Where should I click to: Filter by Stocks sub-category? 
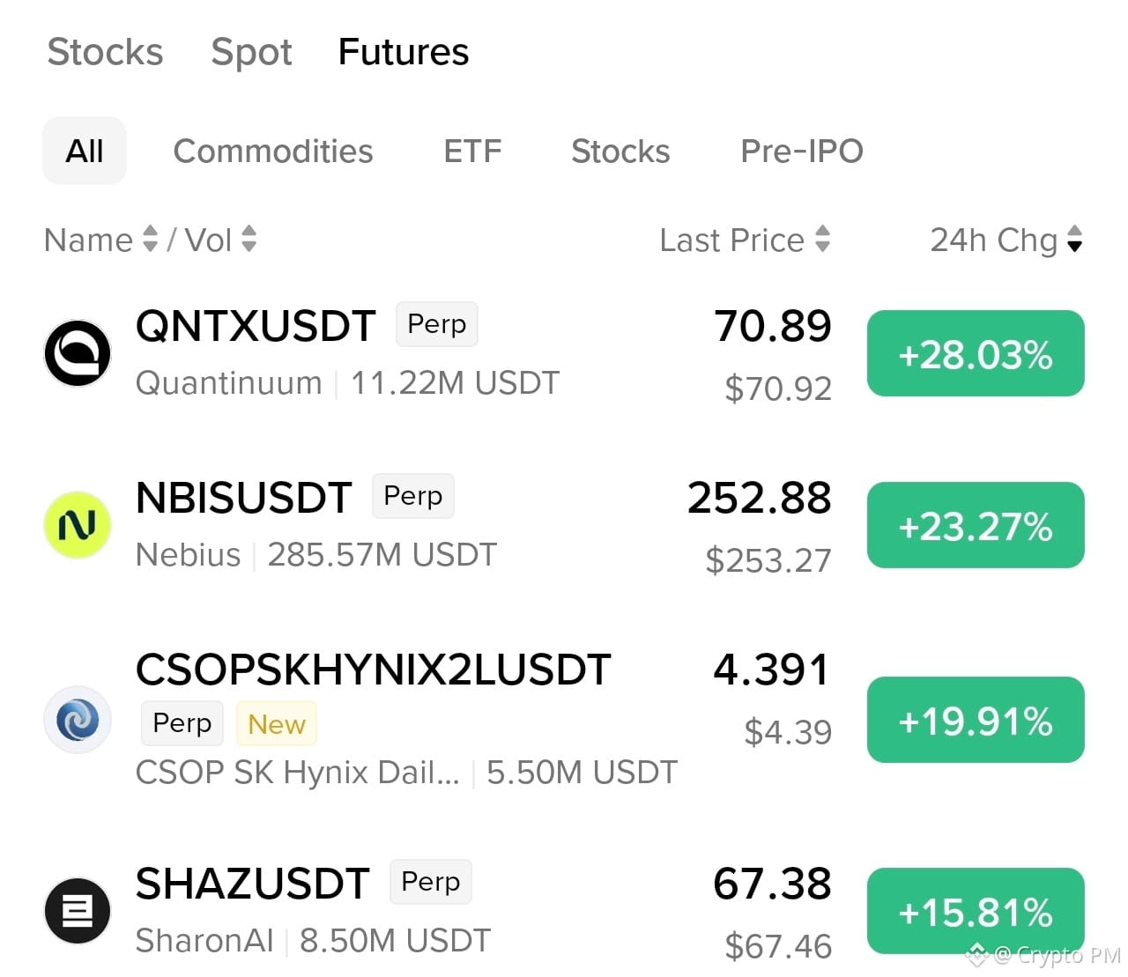620,151
